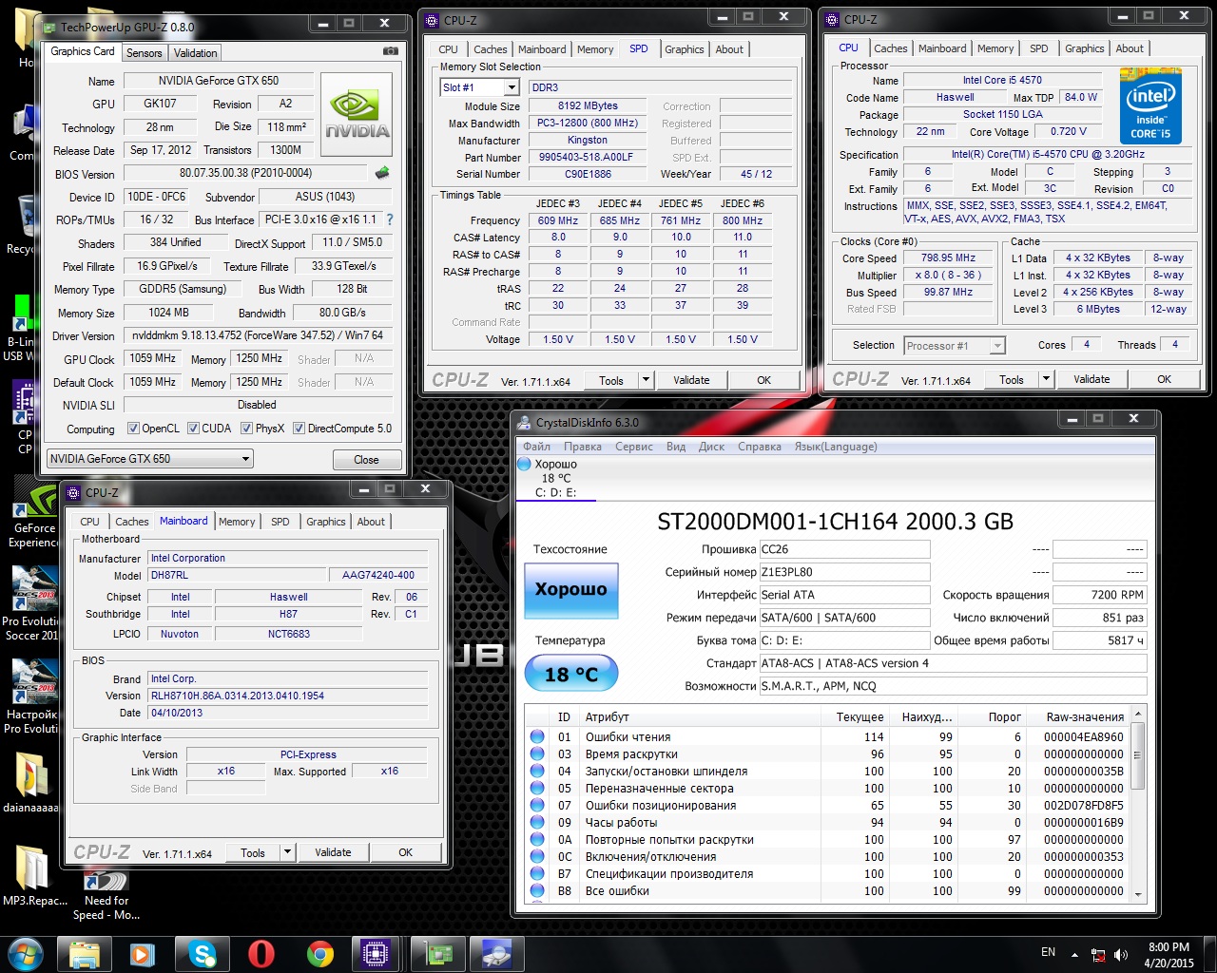
Task: Click Validate in the SPD CPU-Z window
Action: point(691,380)
